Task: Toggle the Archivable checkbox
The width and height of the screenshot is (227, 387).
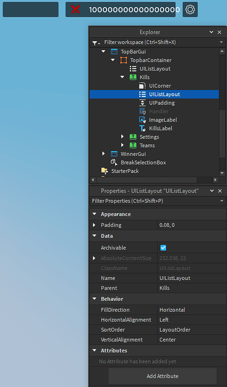Action: pyautogui.click(x=163, y=248)
